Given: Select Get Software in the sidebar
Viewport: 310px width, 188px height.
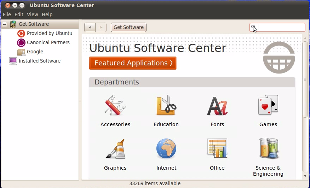Looking at the screenshot, I should [x=34, y=24].
